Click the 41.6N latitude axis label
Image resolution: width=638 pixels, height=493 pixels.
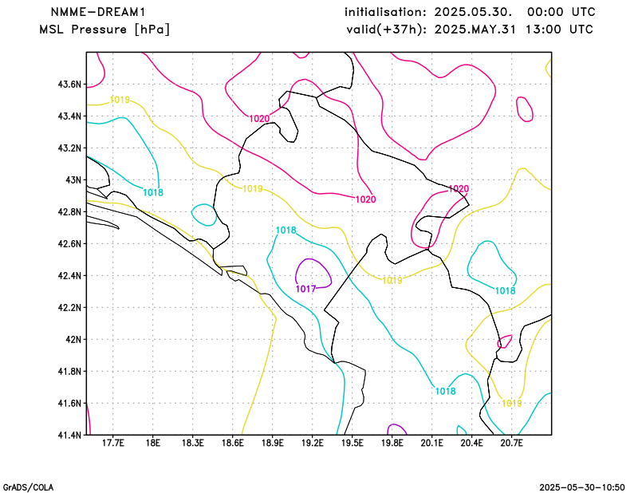coord(69,404)
